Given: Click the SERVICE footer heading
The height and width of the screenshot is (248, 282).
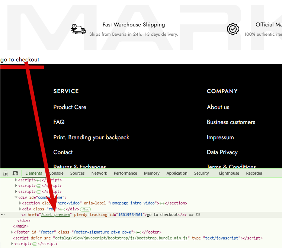Looking at the screenshot, I should tap(66, 91).
